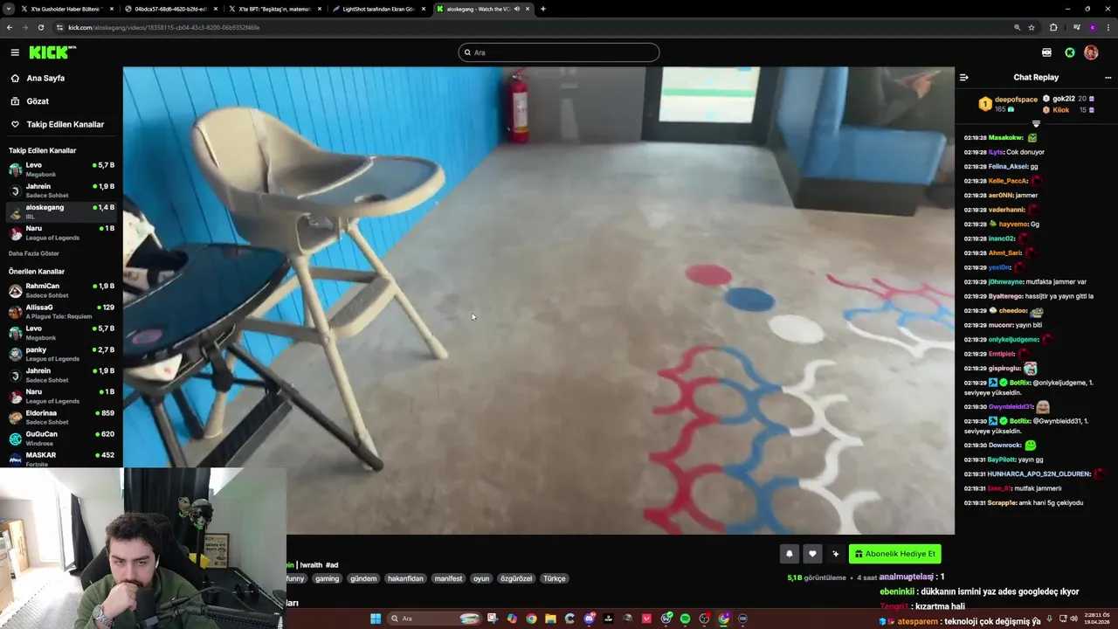Image resolution: width=1118 pixels, height=629 pixels.
Task: Open GuGuCan recommended channel
Action: click(x=61, y=438)
